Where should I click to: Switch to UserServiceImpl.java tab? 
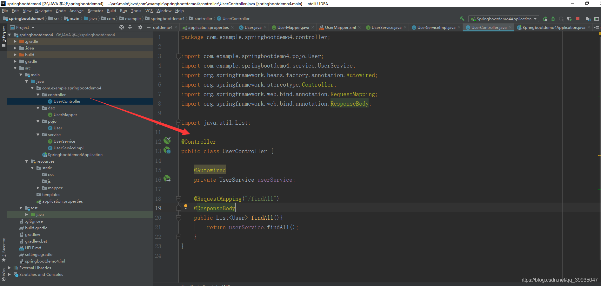436,28
